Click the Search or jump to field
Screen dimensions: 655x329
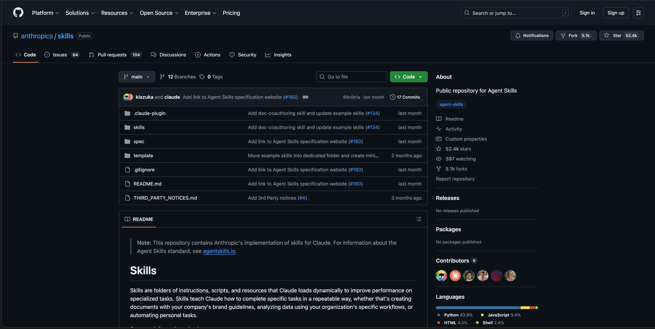coord(516,13)
